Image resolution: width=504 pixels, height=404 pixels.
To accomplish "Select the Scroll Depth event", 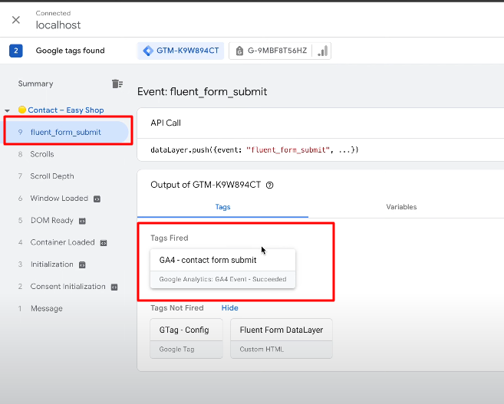I will click(x=52, y=176).
